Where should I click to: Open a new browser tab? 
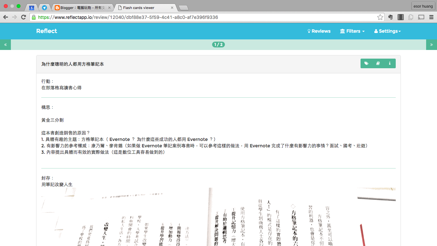point(183,8)
